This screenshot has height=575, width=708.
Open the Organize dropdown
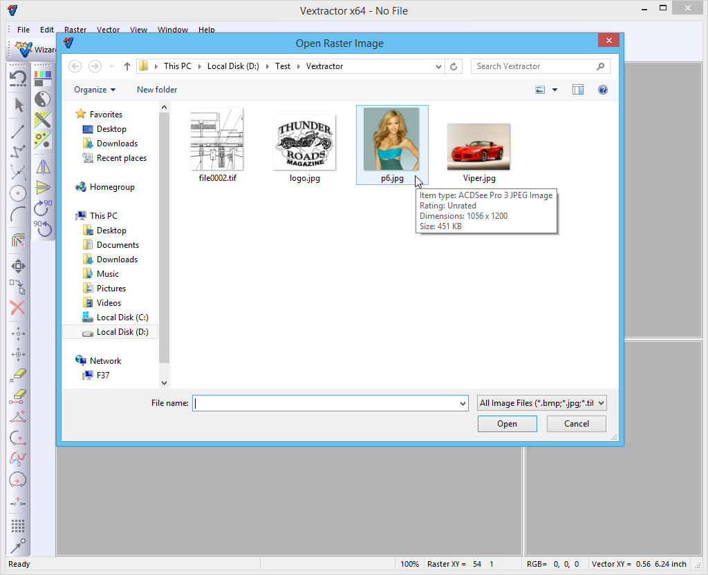click(x=95, y=90)
